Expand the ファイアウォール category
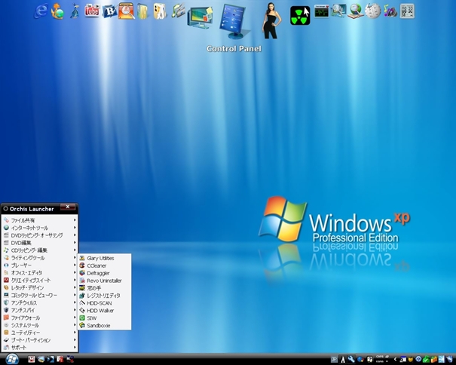 pyautogui.click(x=39, y=317)
